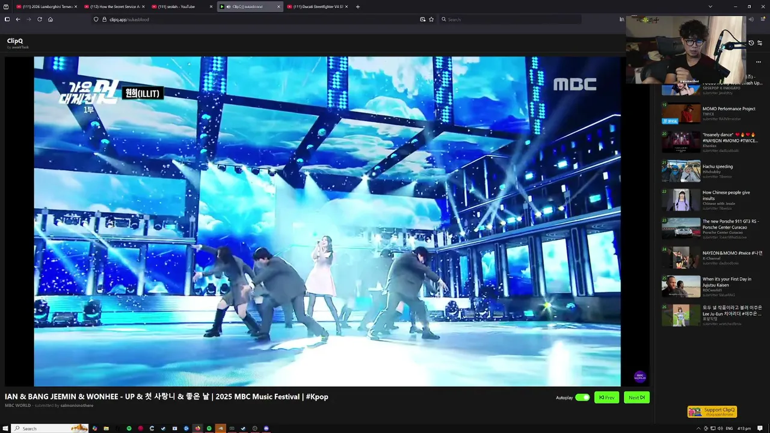Open Firefox from the Windows taskbar
Image resolution: width=770 pixels, height=433 pixels.
click(x=197, y=428)
